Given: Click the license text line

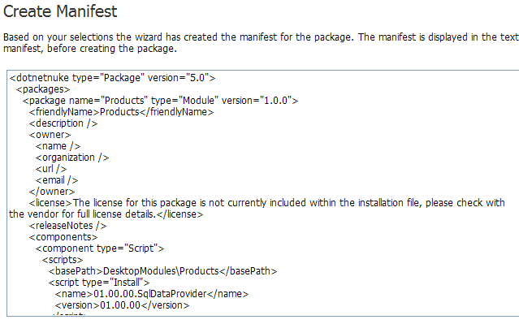Looking at the screenshot, I should pyautogui.click(x=257, y=209).
